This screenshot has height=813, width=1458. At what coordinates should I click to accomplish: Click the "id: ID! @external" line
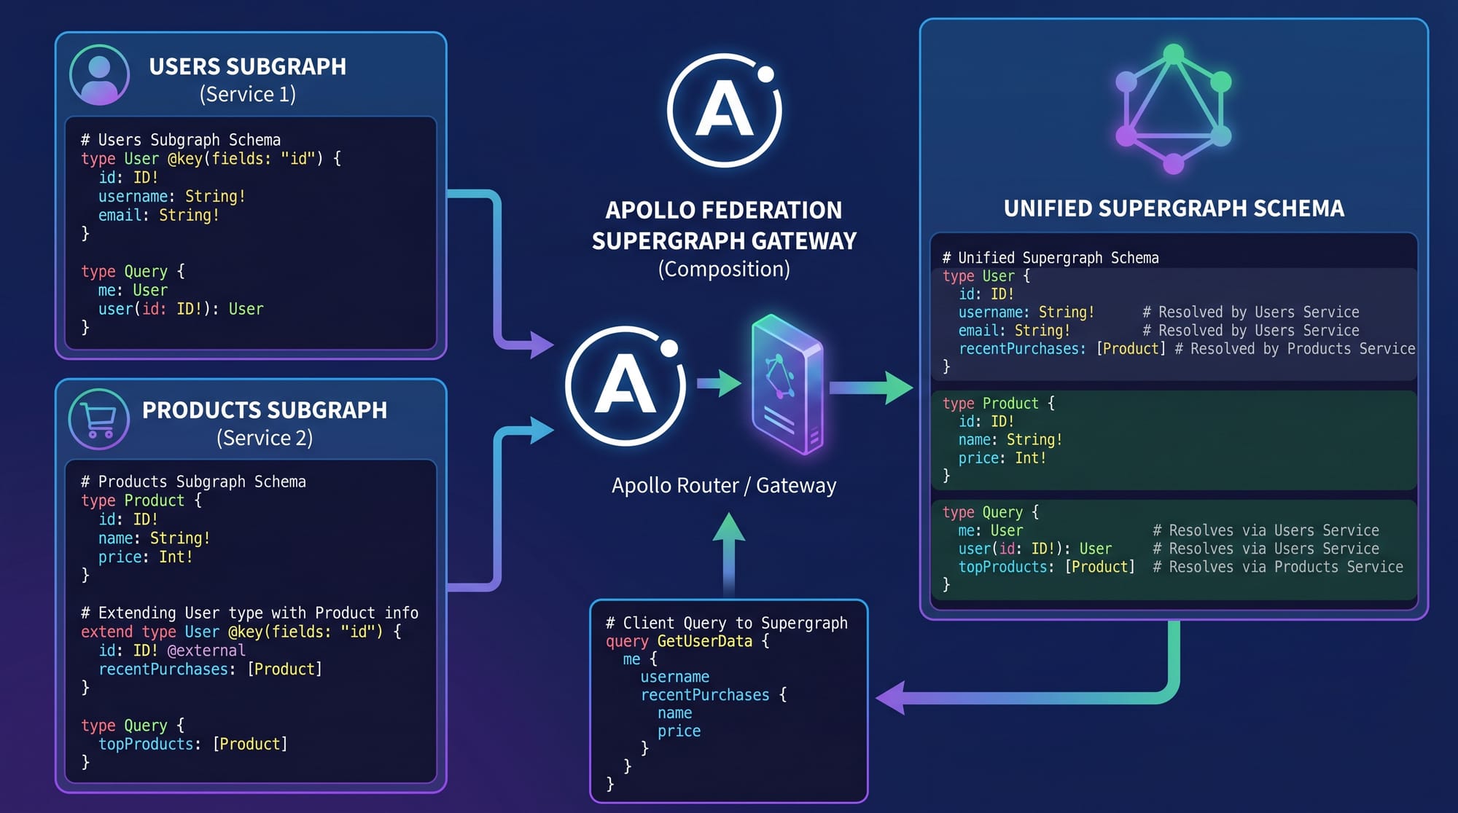(172, 651)
